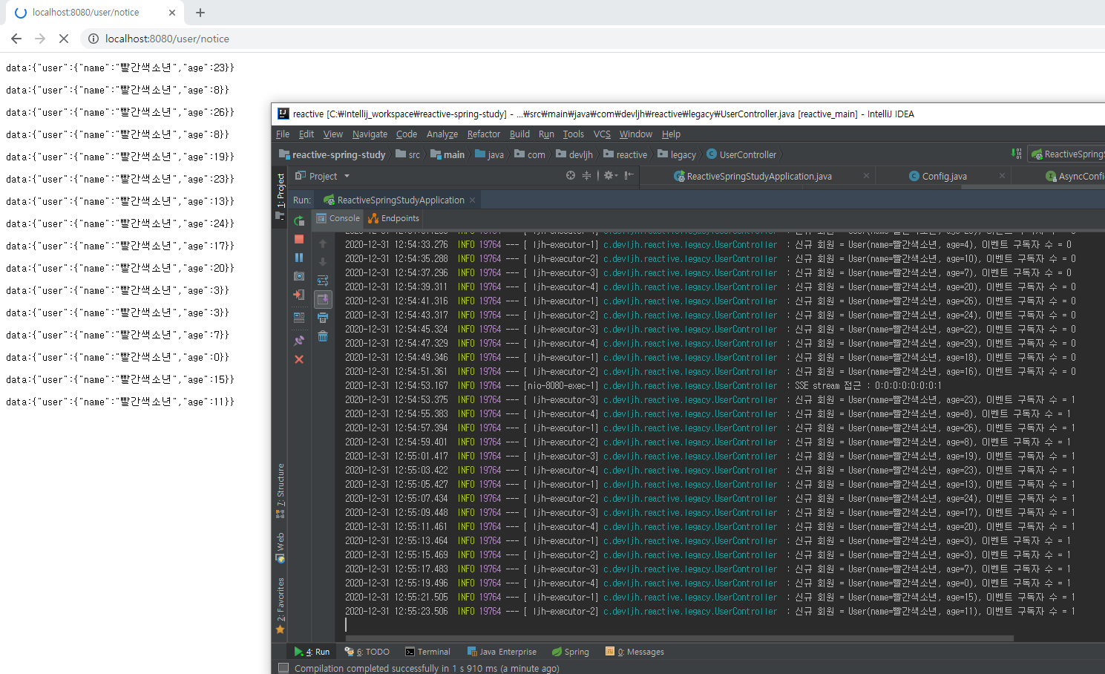The width and height of the screenshot is (1105, 674).
Task: Open the Refactor menu
Action: (484, 134)
